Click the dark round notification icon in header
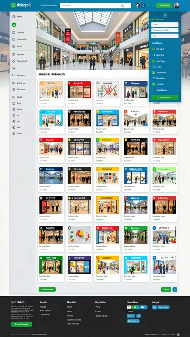 click(x=138, y=6)
